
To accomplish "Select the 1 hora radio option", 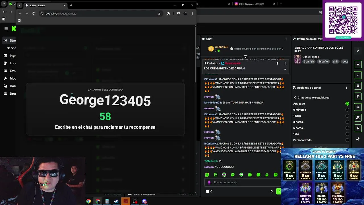I will pos(347,116).
